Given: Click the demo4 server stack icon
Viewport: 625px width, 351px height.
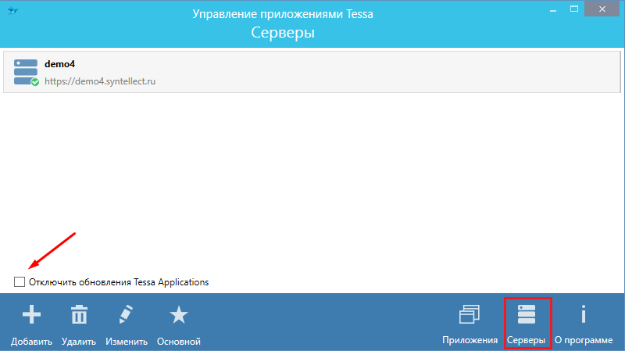Looking at the screenshot, I should [x=26, y=70].
